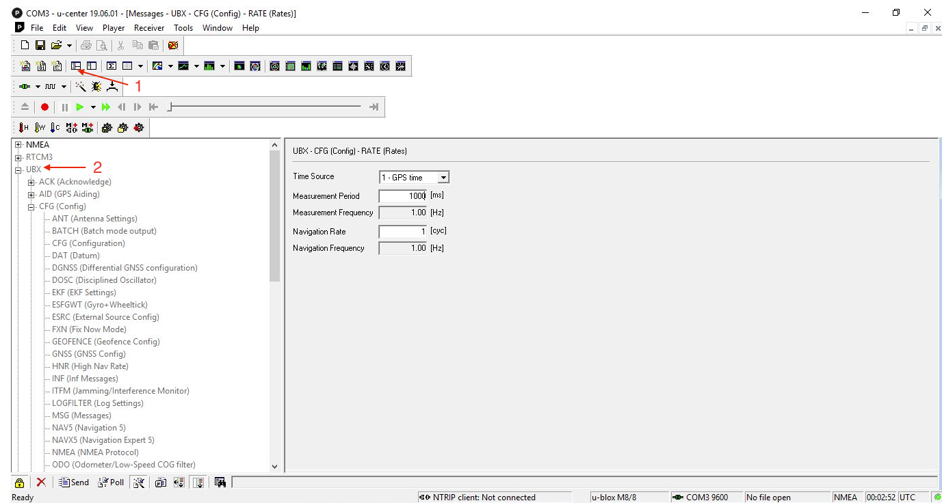Click the Print icon in toolbar
Viewport: 942px width, 503px height.
pos(86,45)
